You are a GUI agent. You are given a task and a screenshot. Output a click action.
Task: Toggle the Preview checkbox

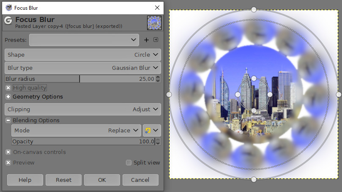[8, 163]
